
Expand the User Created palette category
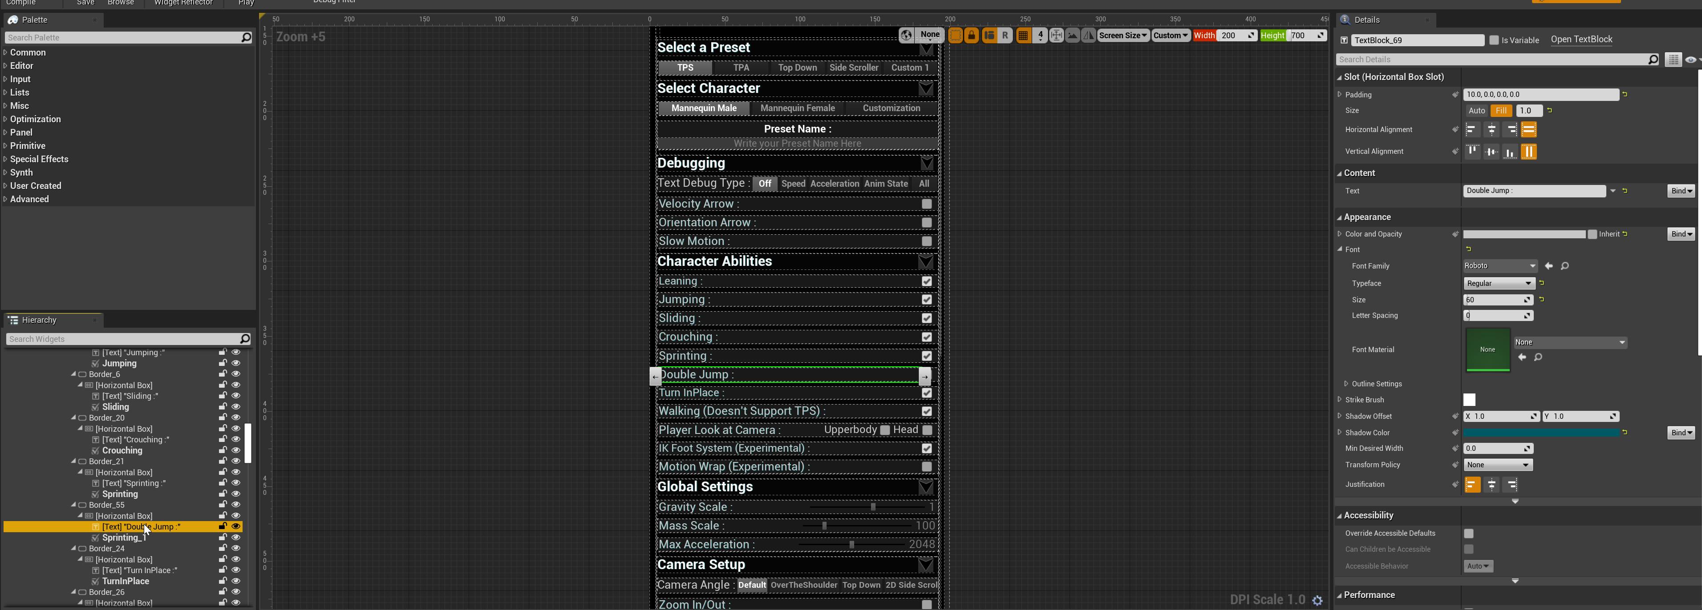point(5,185)
